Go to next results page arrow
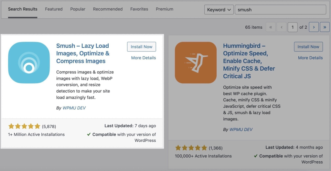The image size is (331, 171). coord(314,27)
